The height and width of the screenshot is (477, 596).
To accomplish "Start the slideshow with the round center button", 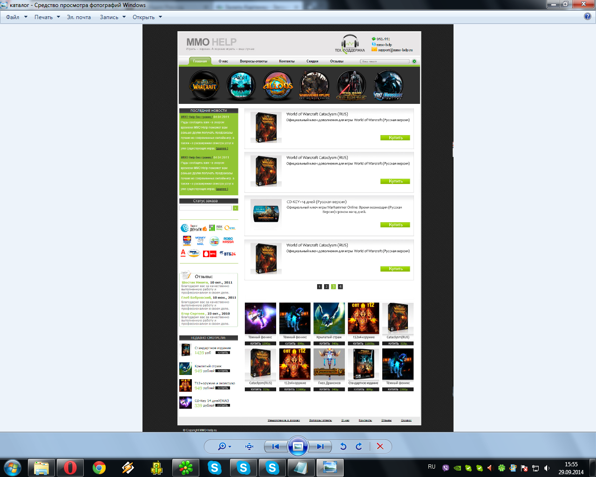I will [298, 446].
